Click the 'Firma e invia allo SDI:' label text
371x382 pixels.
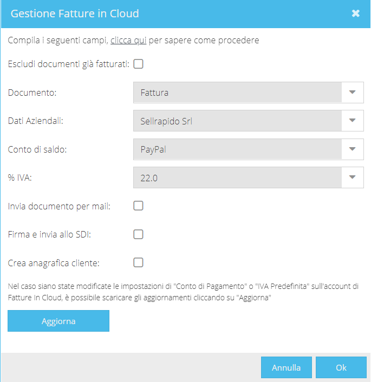(49, 234)
